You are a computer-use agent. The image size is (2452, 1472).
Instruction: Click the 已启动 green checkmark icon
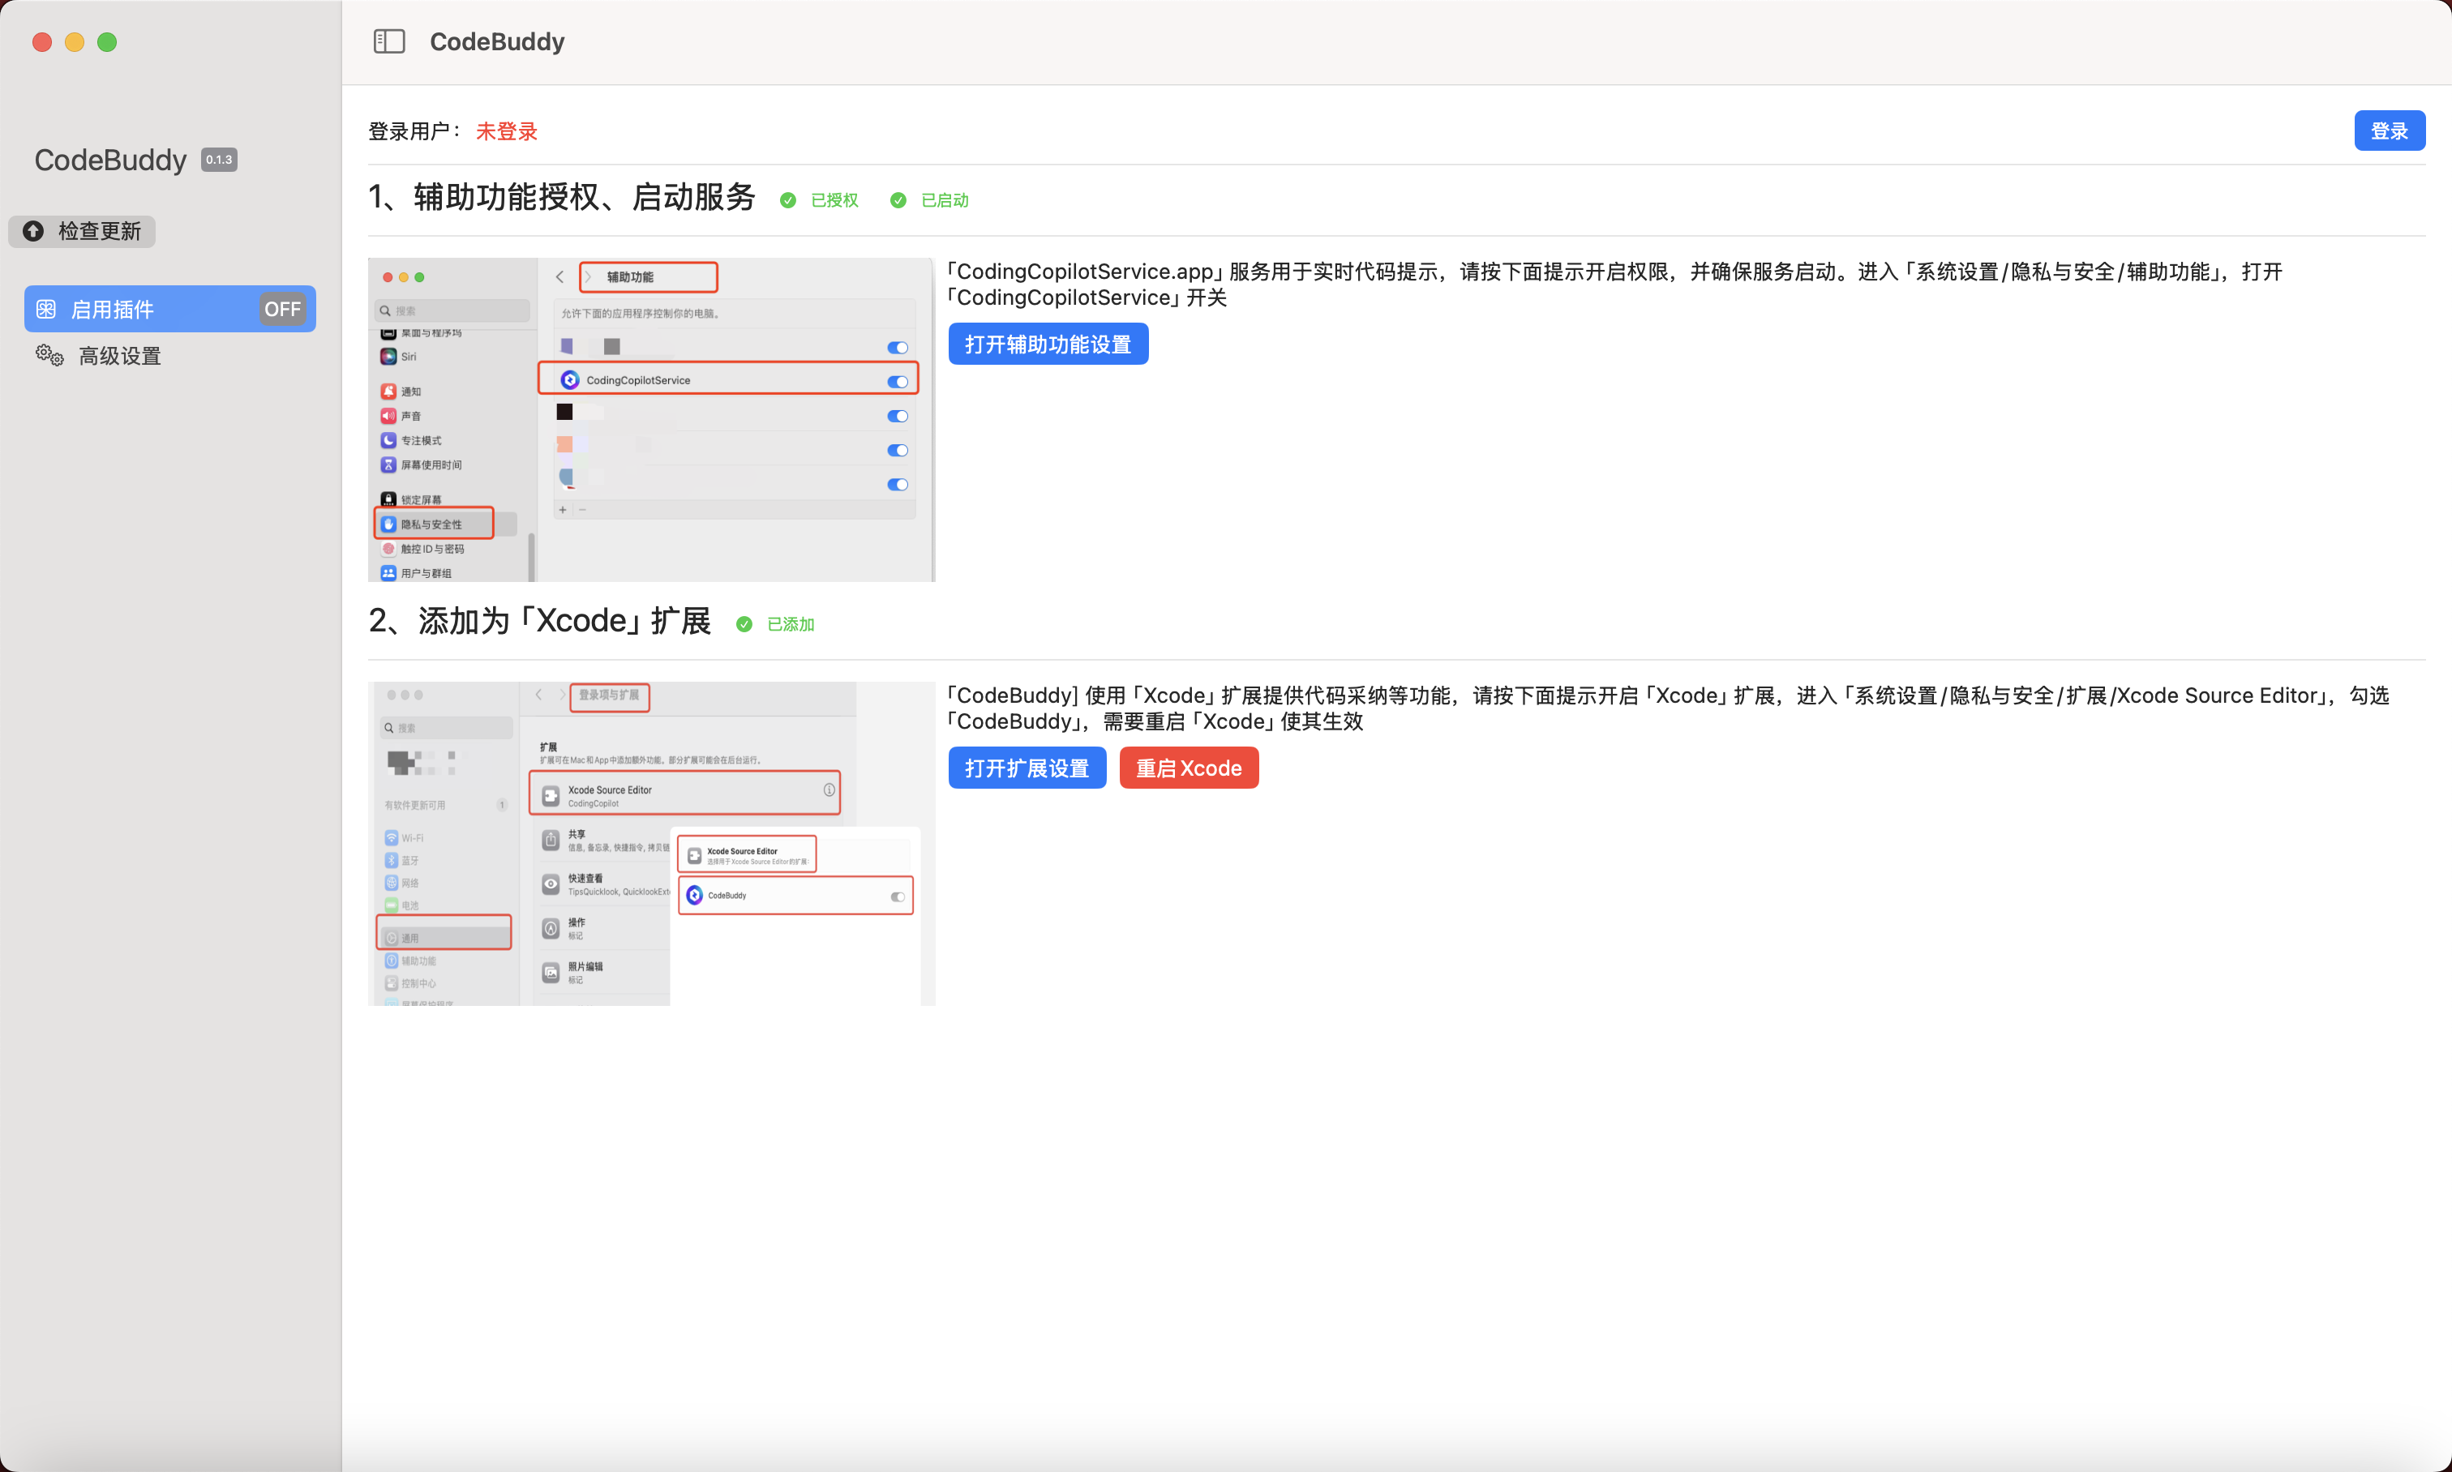898,200
